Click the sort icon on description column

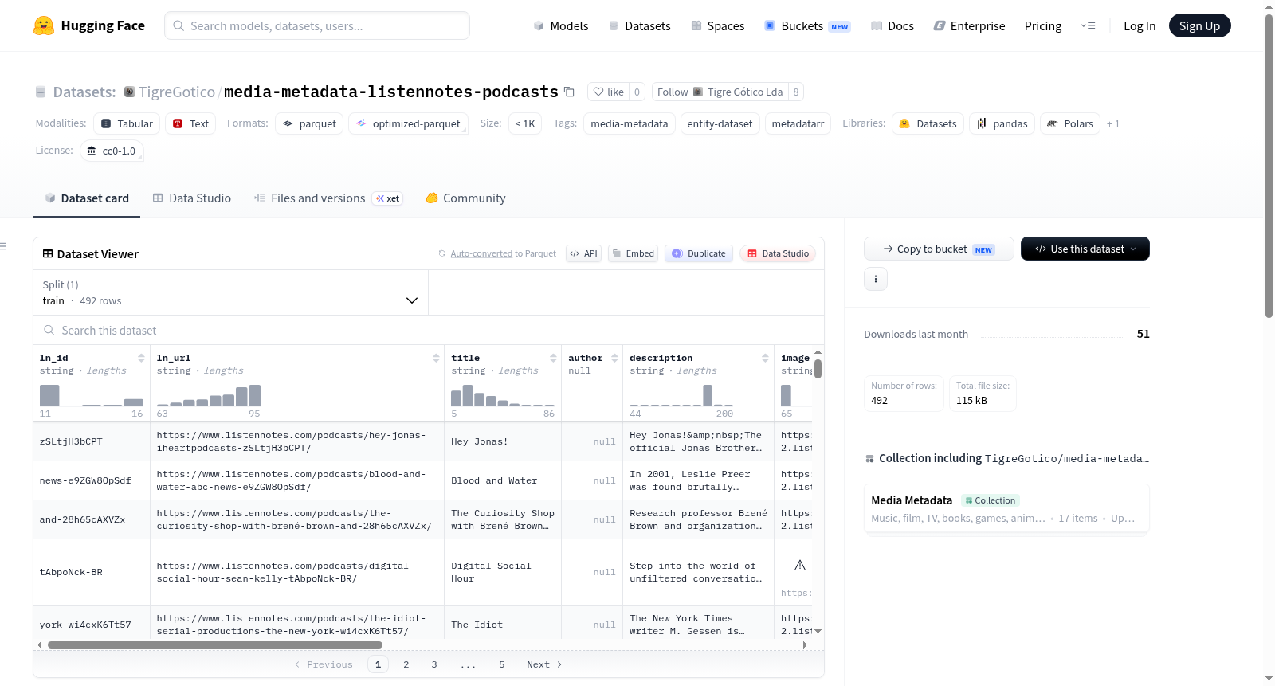[765, 358]
